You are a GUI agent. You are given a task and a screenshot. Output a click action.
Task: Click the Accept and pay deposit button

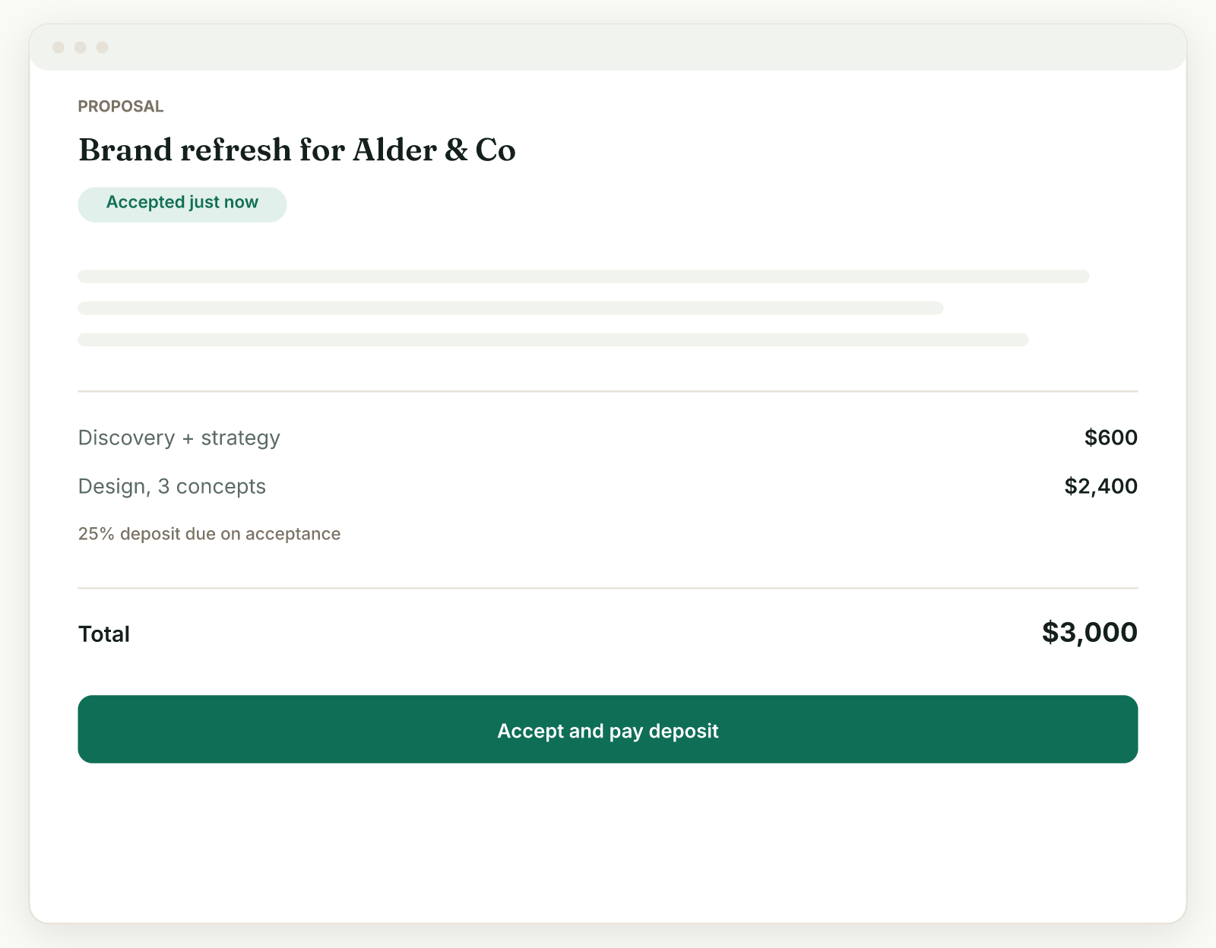(608, 729)
